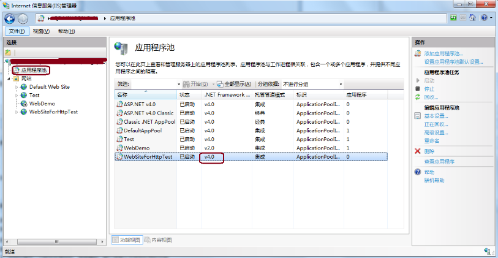Click the WebDemo pool icon in the list
This screenshot has height=258, width=498.
[x=119, y=148]
